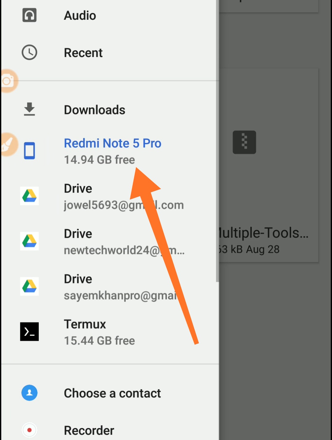Select Redmi Note 5 Pro storage
Viewport: 332px width, 440px height.
click(x=110, y=151)
